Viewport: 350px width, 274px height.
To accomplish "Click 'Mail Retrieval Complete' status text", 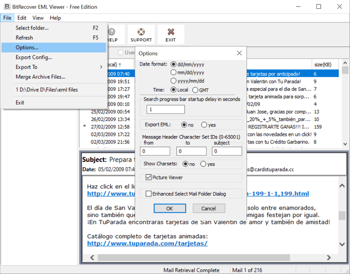I will (192, 270).
